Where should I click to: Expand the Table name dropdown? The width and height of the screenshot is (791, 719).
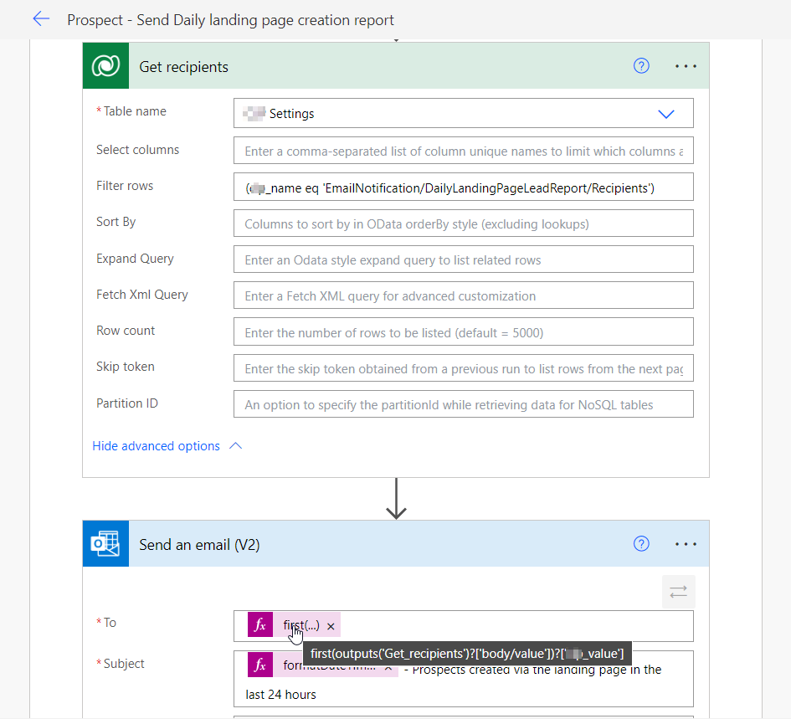pyautogui.click(x=666, y=114)
